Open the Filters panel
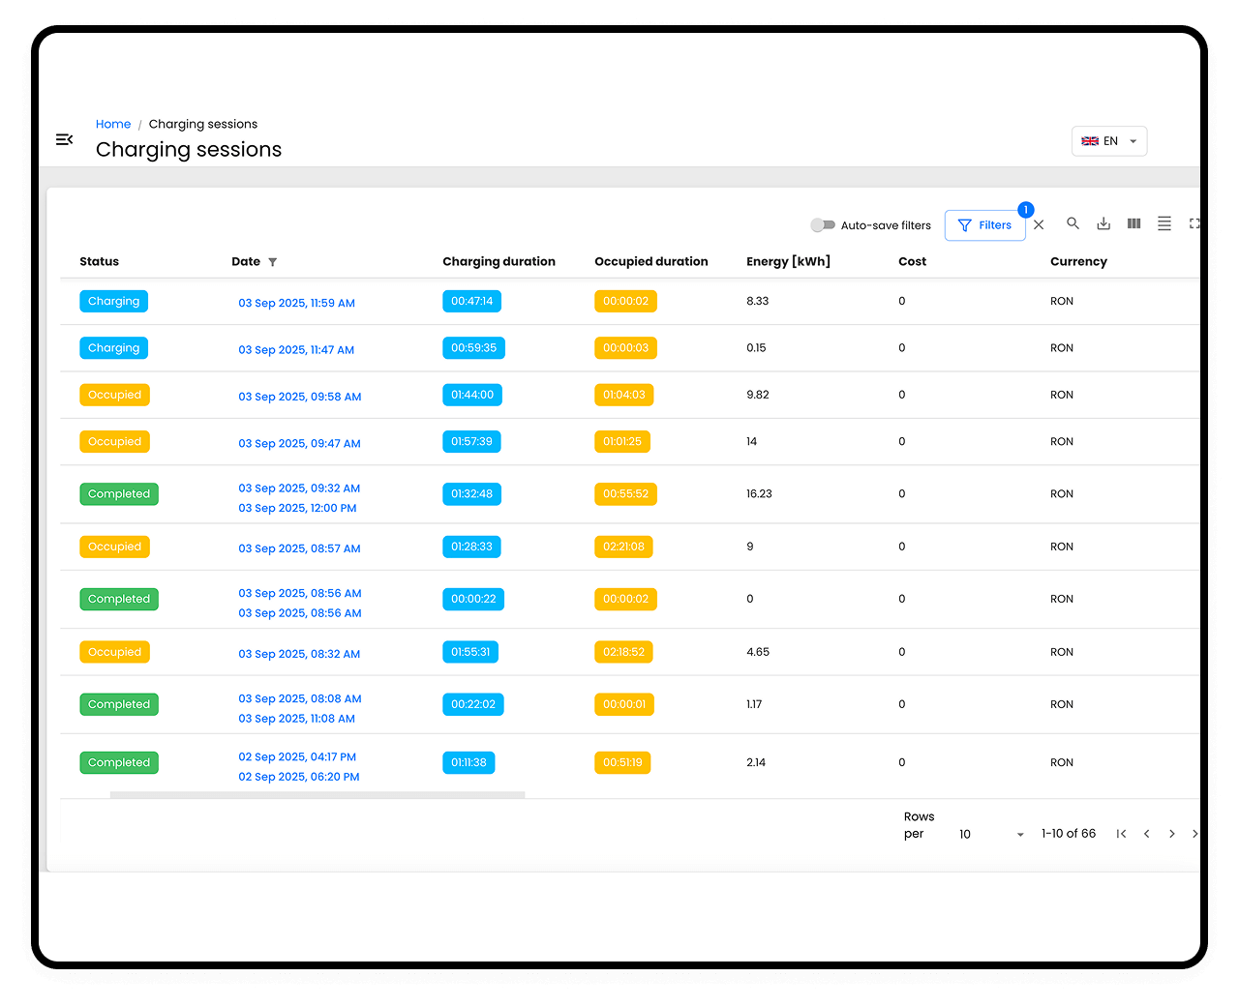The width and height of the screenshot is (1239, 1006). tap(984, 225)
